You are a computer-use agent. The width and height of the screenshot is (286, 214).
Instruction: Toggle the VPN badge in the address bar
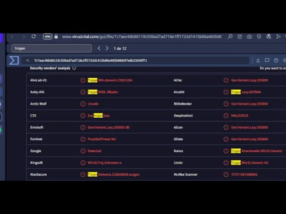coord(47,37)
